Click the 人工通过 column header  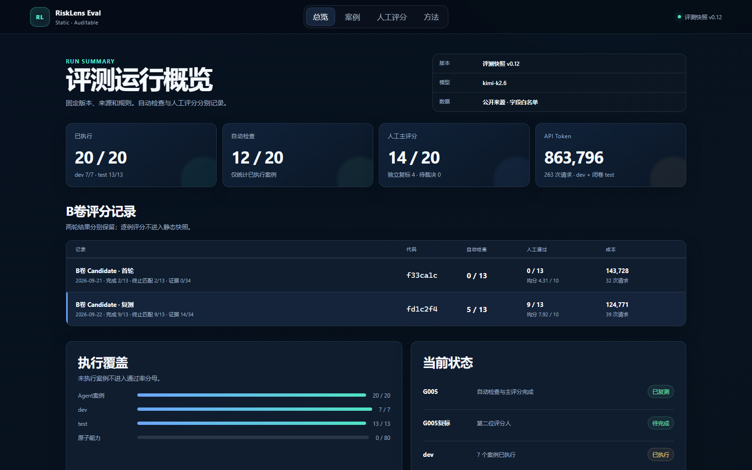click(537, 250)
